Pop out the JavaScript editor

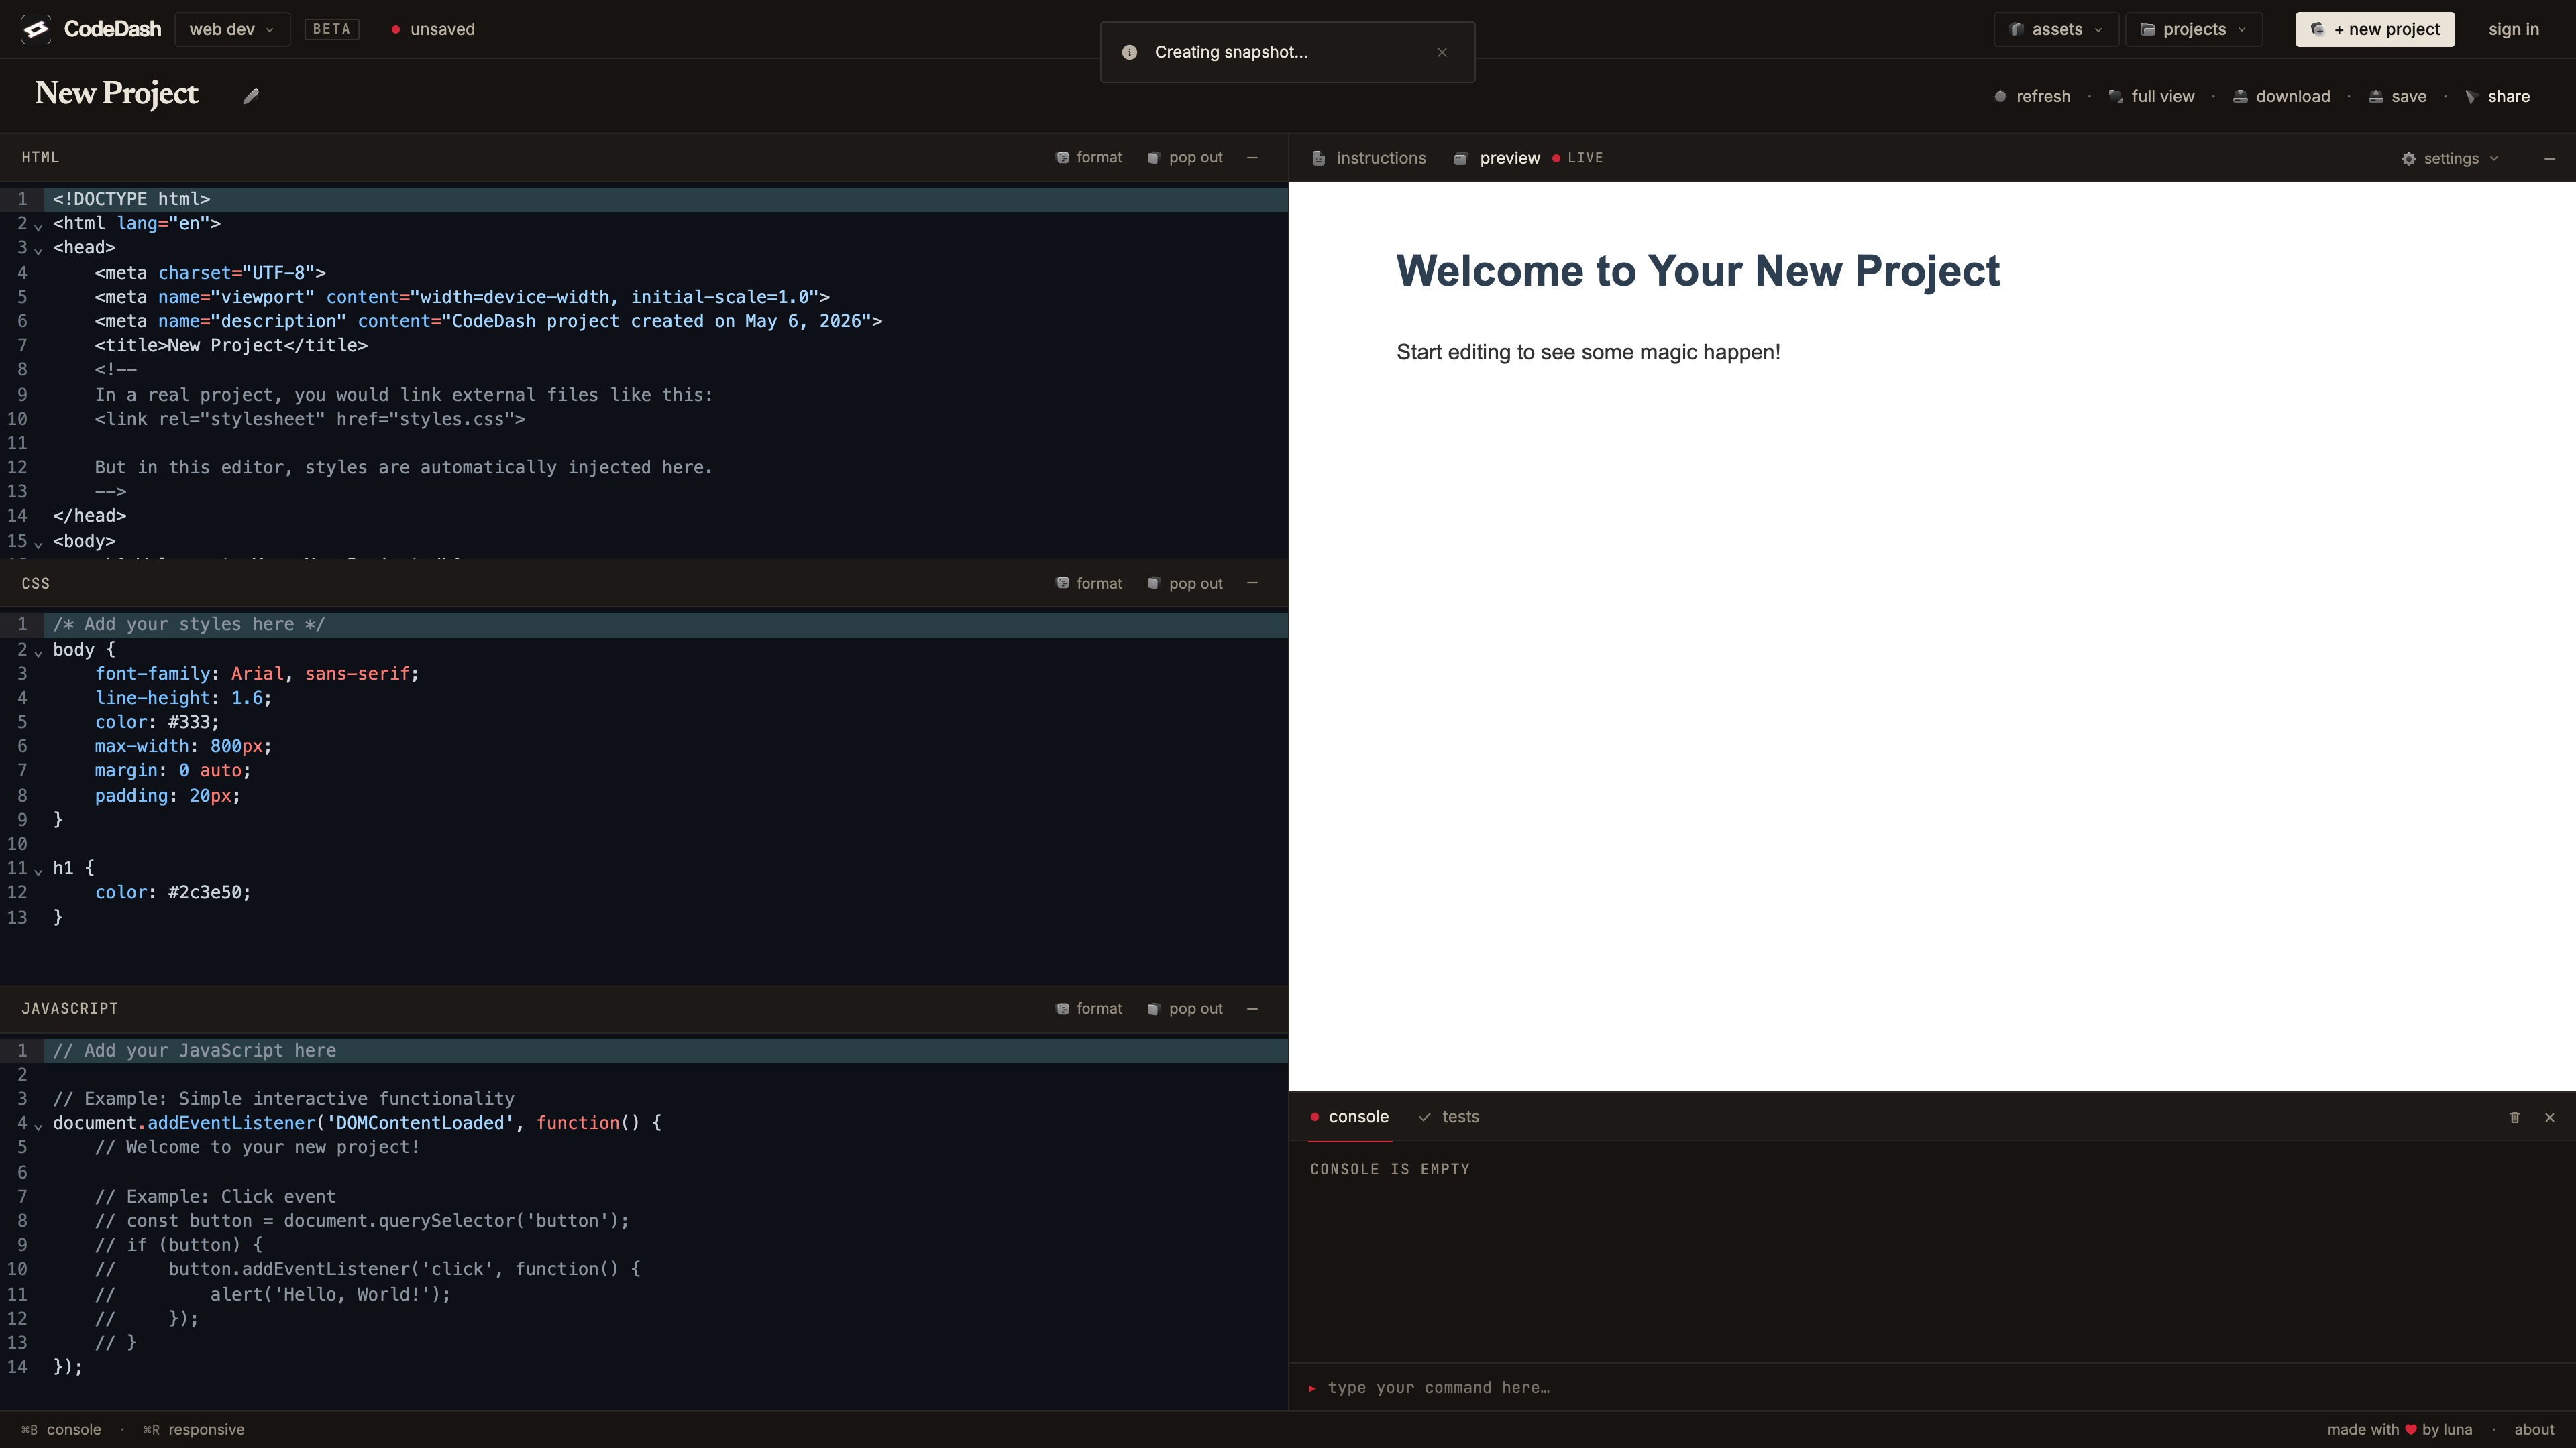tap(1184, 1008)
